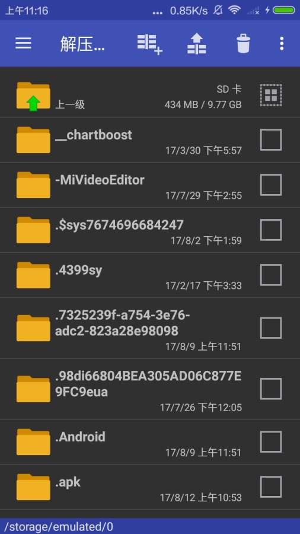Image resolution: width=300 pixels, height=534 pixels.
Task: Tick the .4399sy folder checkbox
Action: pos(271,275)
